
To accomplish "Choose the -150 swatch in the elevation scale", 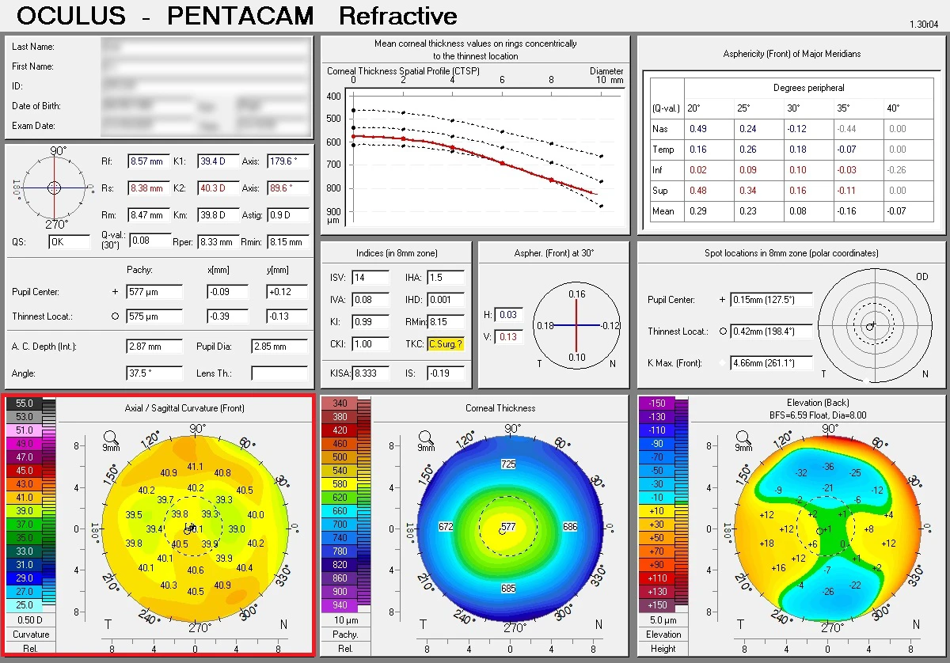I will (657, 403).
